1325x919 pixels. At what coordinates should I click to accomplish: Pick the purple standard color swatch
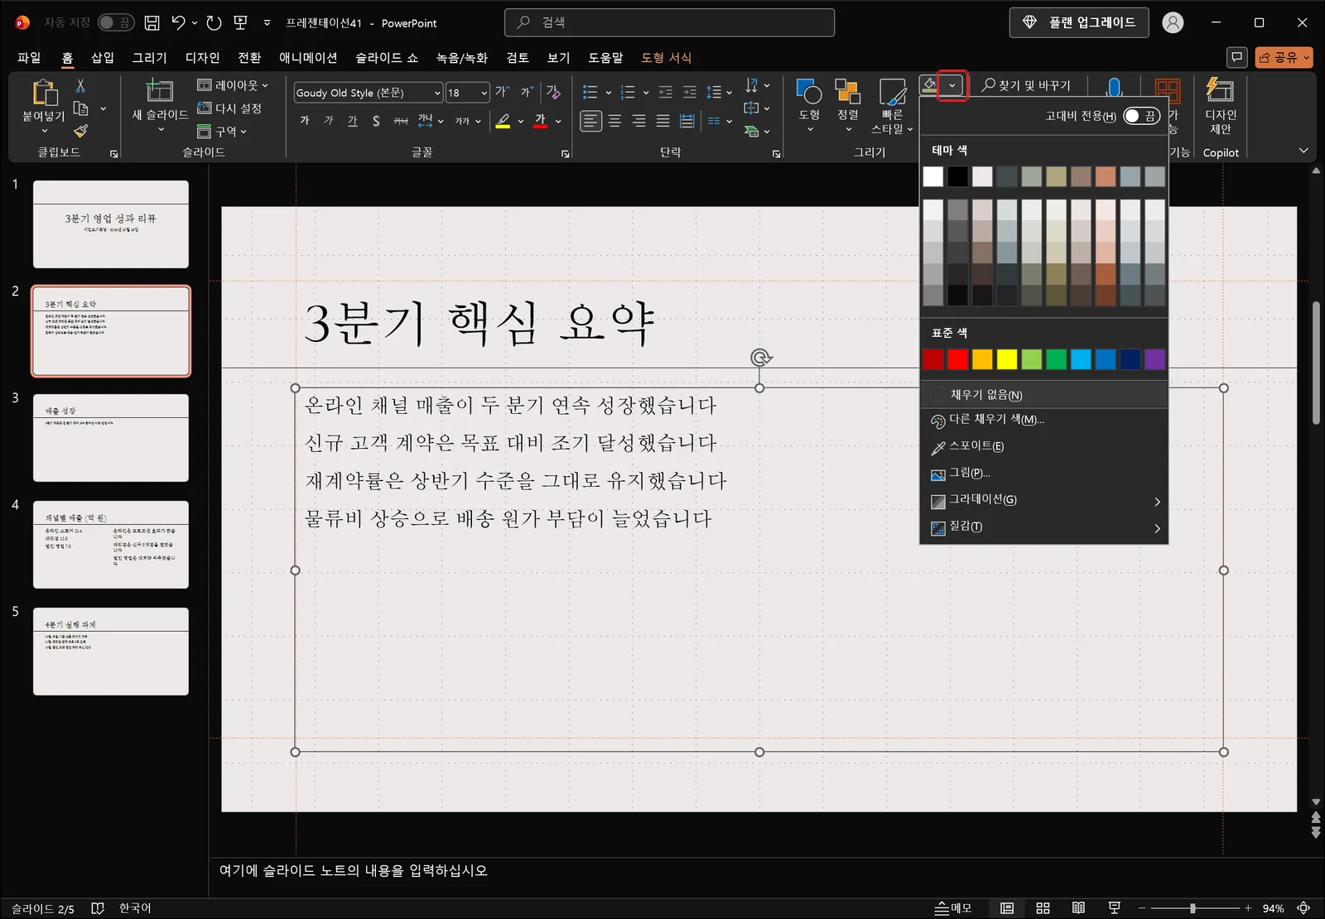(x=1154, y=359)
